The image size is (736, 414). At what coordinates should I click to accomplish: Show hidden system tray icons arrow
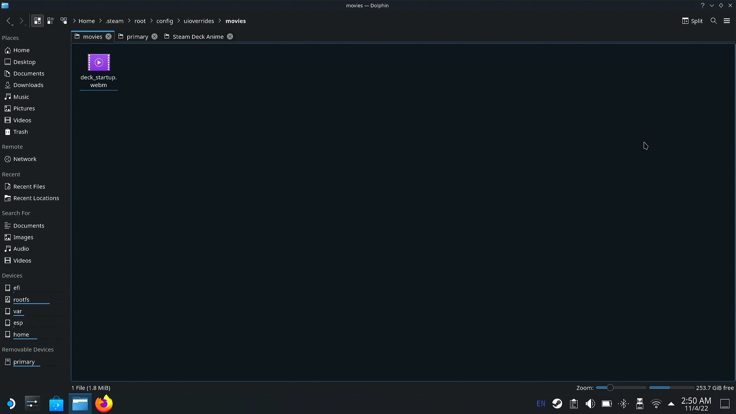click(x=671, y=404)
